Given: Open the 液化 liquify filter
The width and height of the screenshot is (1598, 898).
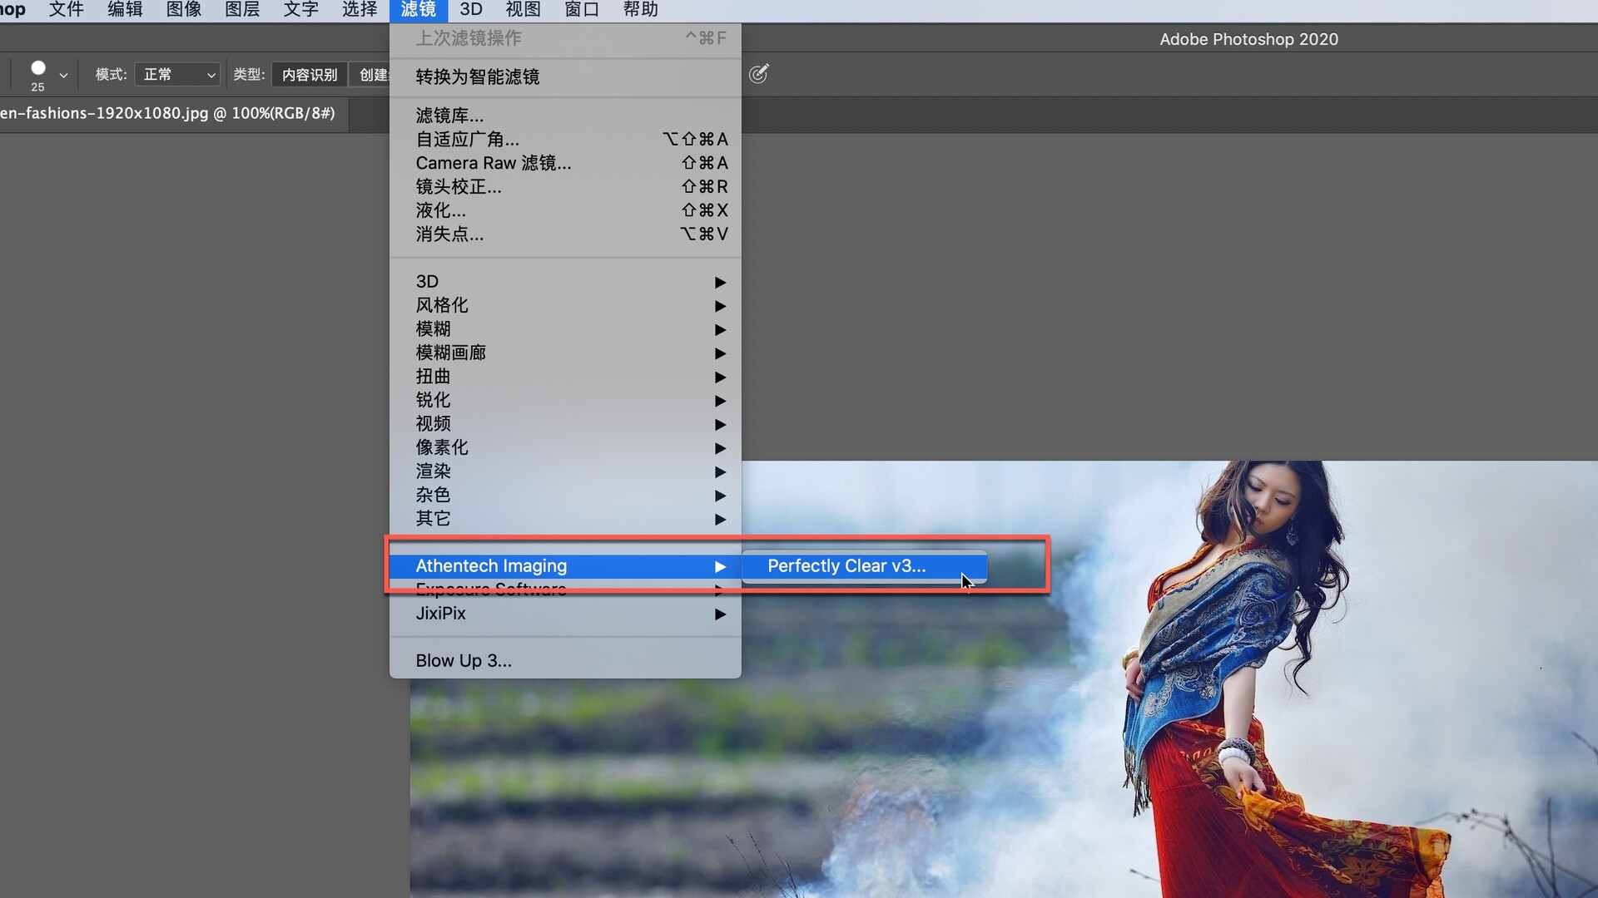Looking at the screenshot, I should click(x=441, y=210).
